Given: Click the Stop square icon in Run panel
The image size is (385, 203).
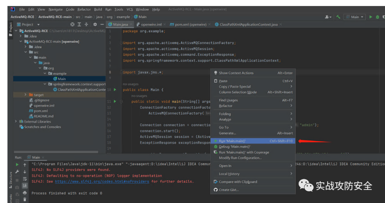Looking at the screenshot, I should tap(17, 180).
